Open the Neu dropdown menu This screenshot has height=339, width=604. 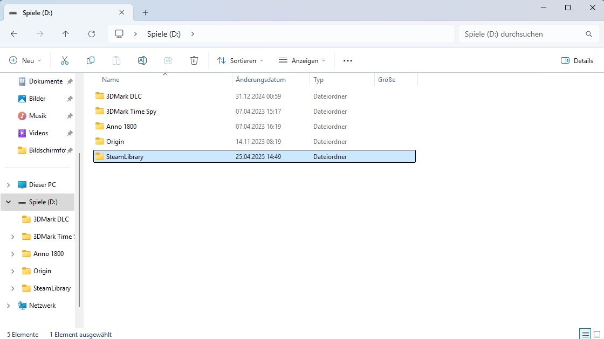(x=25, y=60)
